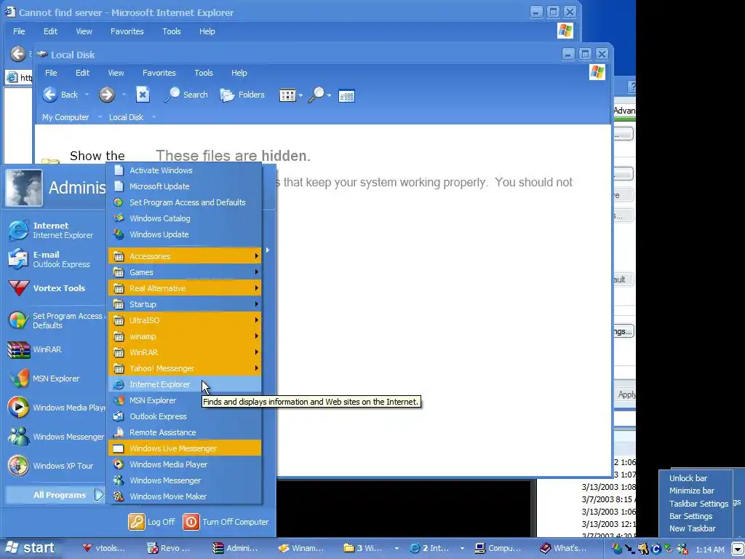This screenshot has width=745, height=559.
Task: Click Local Disk breadcrumb link
Action: [126, 117]
